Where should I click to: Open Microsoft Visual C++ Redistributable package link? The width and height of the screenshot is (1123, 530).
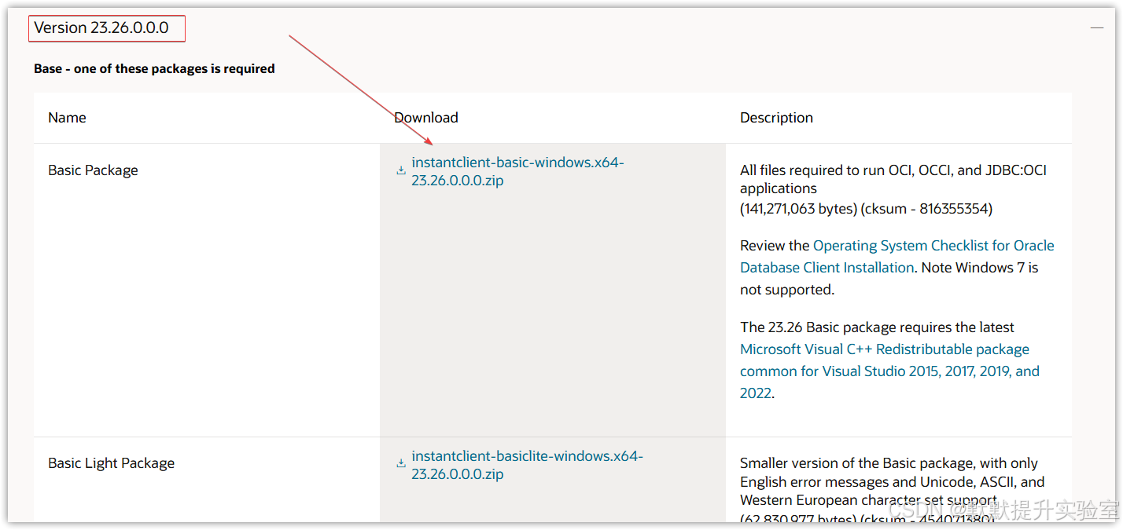[x=889, y=371]
